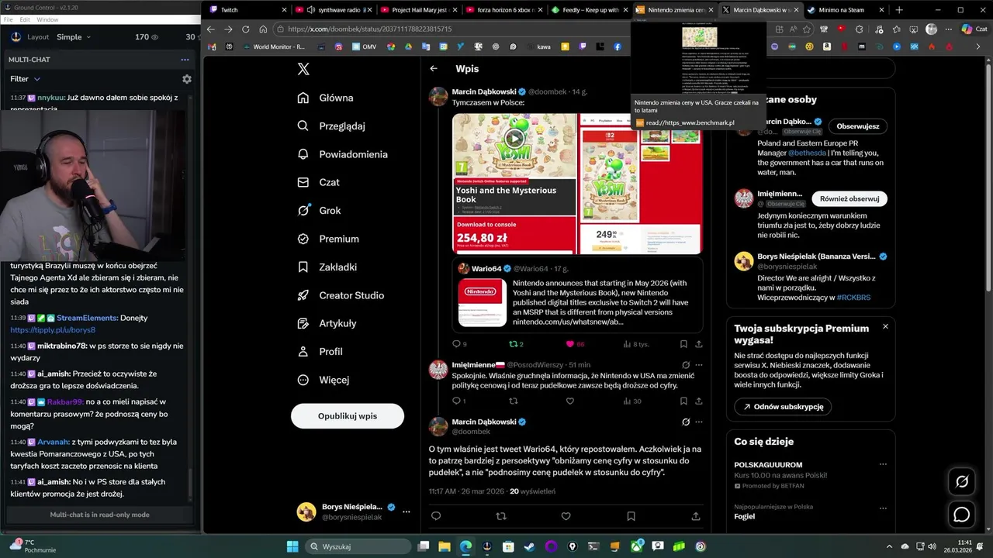View stats showing 8 tys. views
Screen dimensions: 993x558
point(635,344)
